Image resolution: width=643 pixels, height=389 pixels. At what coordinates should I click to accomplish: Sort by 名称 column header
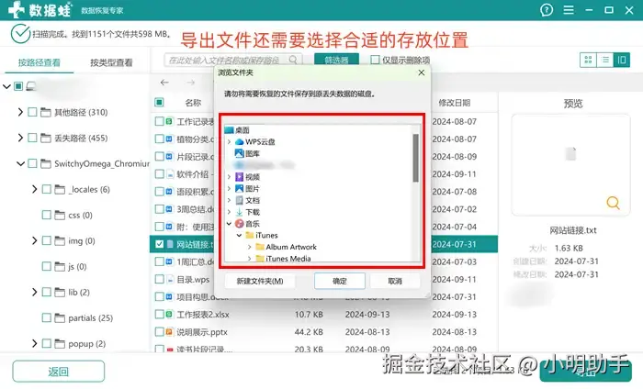pos(193,103)
